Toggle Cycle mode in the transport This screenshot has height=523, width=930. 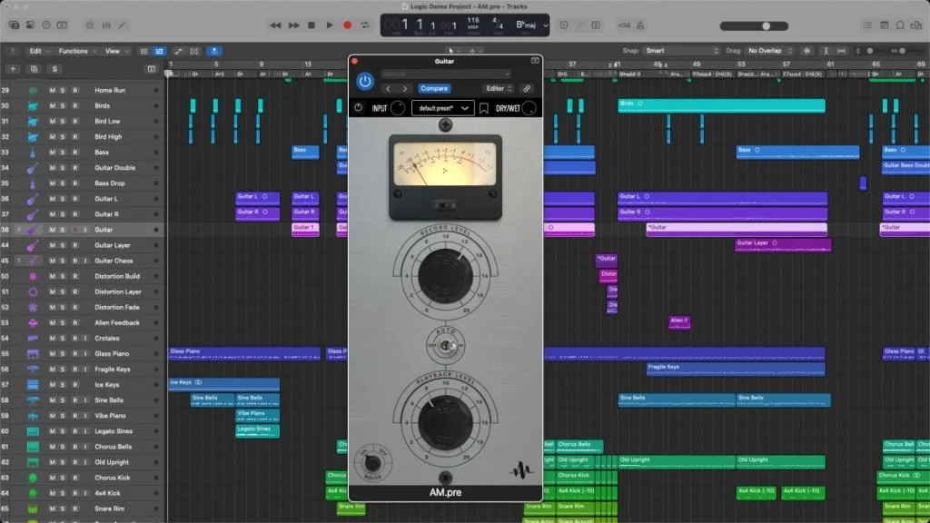(x=365, y=25)
